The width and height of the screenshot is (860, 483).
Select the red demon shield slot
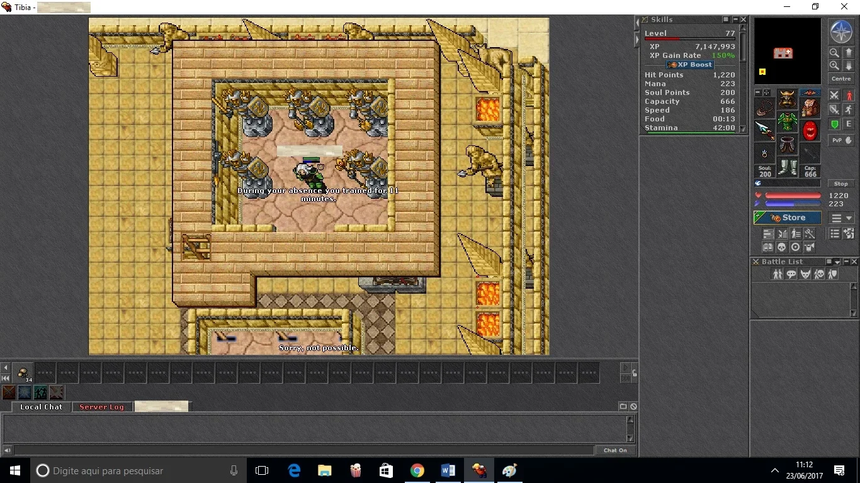810,130
